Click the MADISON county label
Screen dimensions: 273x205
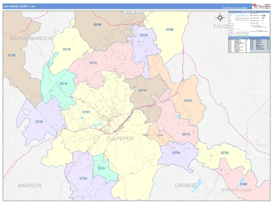[29, 185]
